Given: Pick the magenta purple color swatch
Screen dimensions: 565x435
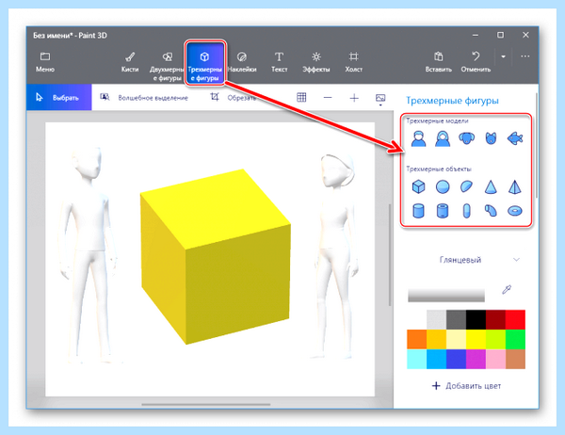Looking at the screenshot, I should (x=476, y=360).
